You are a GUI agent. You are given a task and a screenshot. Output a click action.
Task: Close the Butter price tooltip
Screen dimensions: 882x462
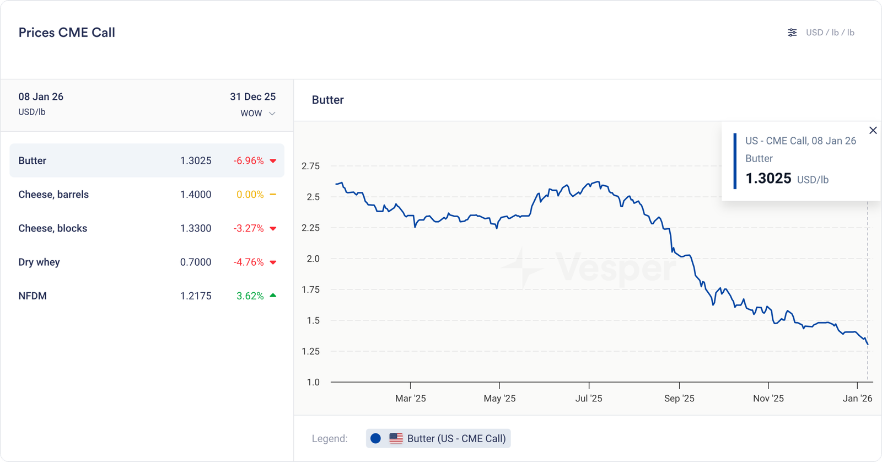873,131
